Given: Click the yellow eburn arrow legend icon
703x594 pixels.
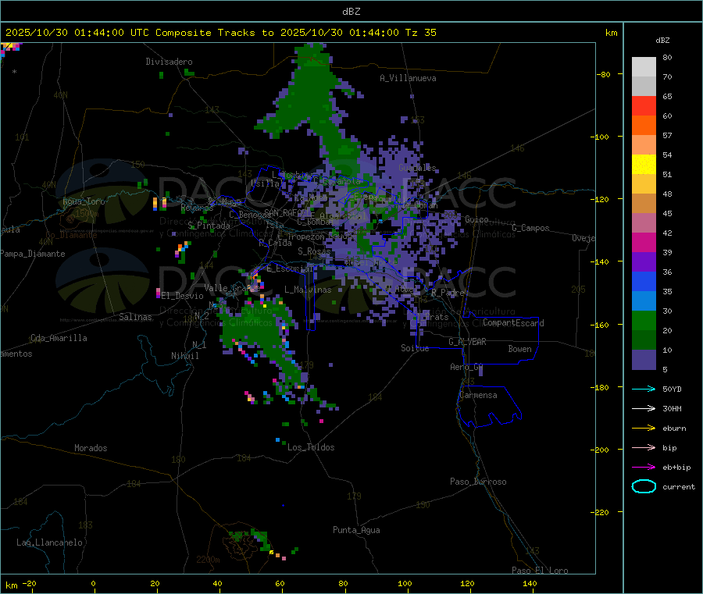Looking at the screenshot, I should pyautogui.click(x=644, y=429).
